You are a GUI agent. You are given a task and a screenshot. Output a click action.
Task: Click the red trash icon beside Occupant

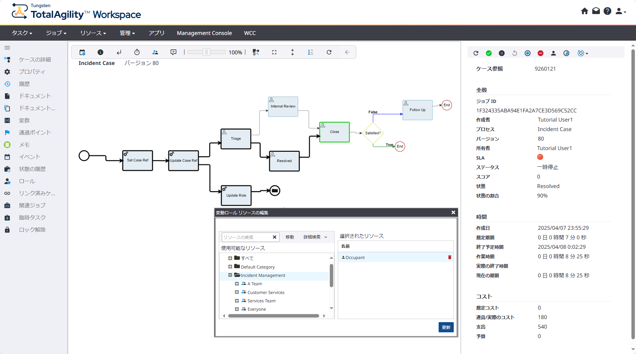[450, 258]
